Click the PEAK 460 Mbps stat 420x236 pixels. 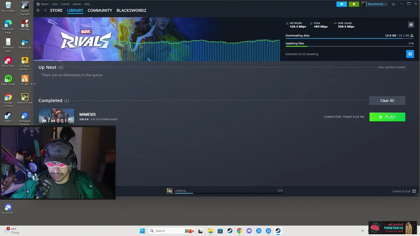[319, 25]
